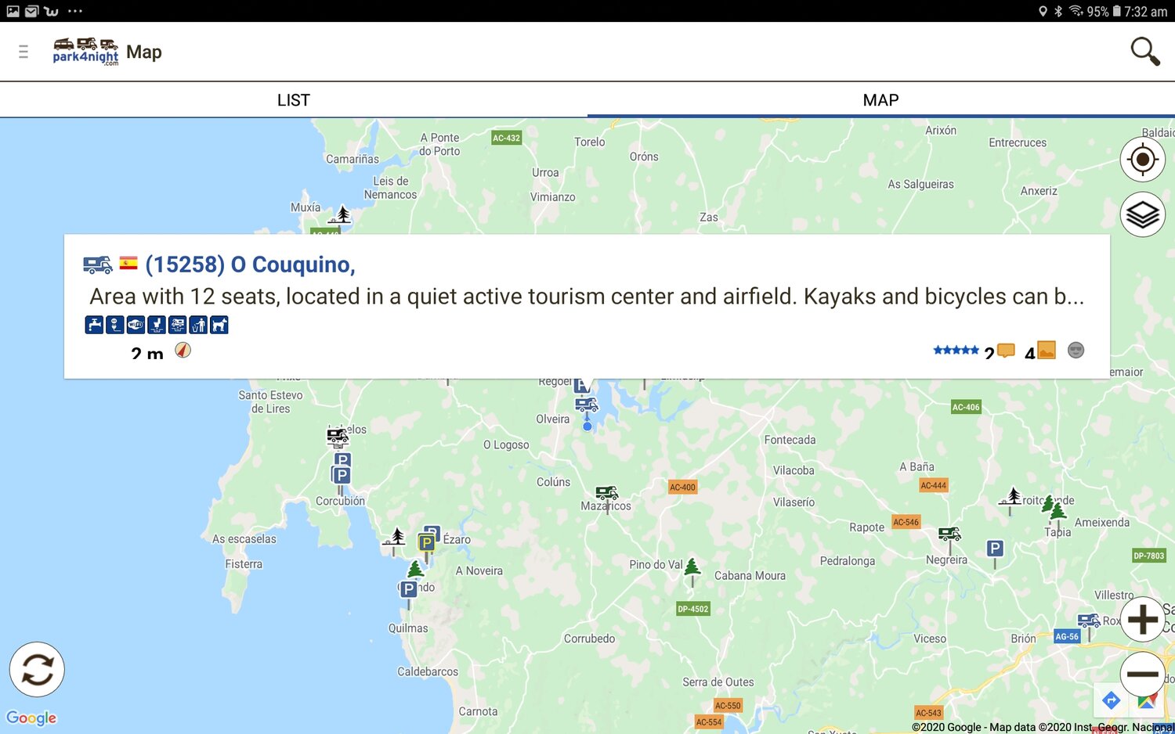Tap the drinking water tap service icon
This screenshot has width=1175, height=734.
tap(94, 325)
